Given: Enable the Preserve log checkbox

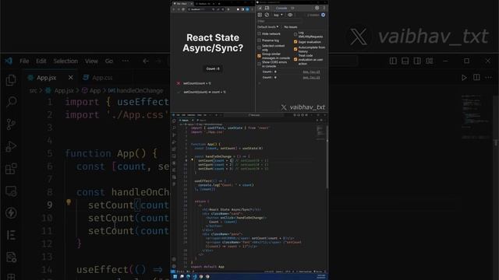Looking at the screenshot, I should coord(259,40).
